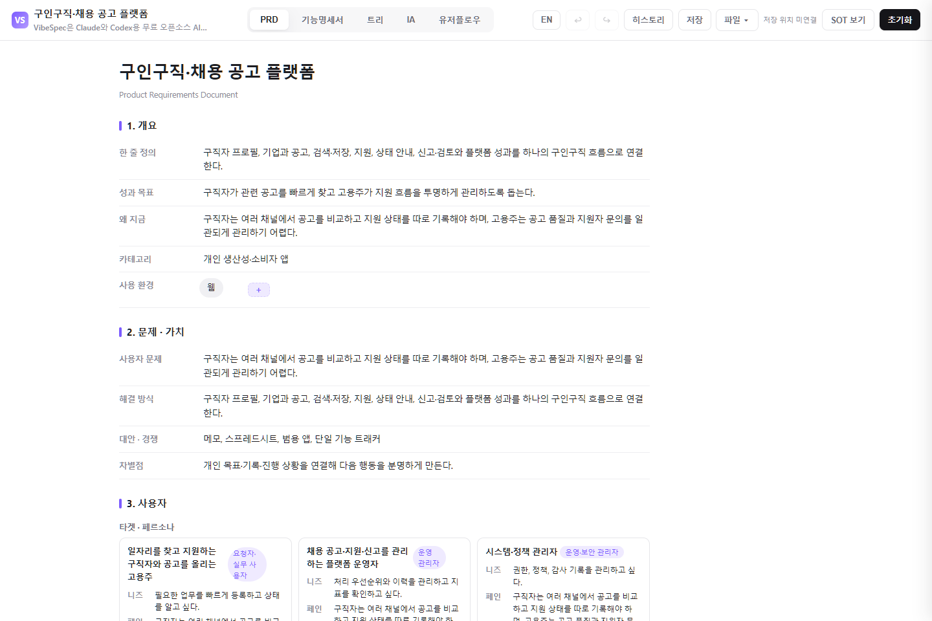
Task: Open the 파일 dropdown menu
Action: click(737, 20)
